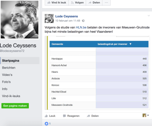152x126 pixels.
Task: Select the Meeuwen-Gruitrode row name
Action: point(62,105)
